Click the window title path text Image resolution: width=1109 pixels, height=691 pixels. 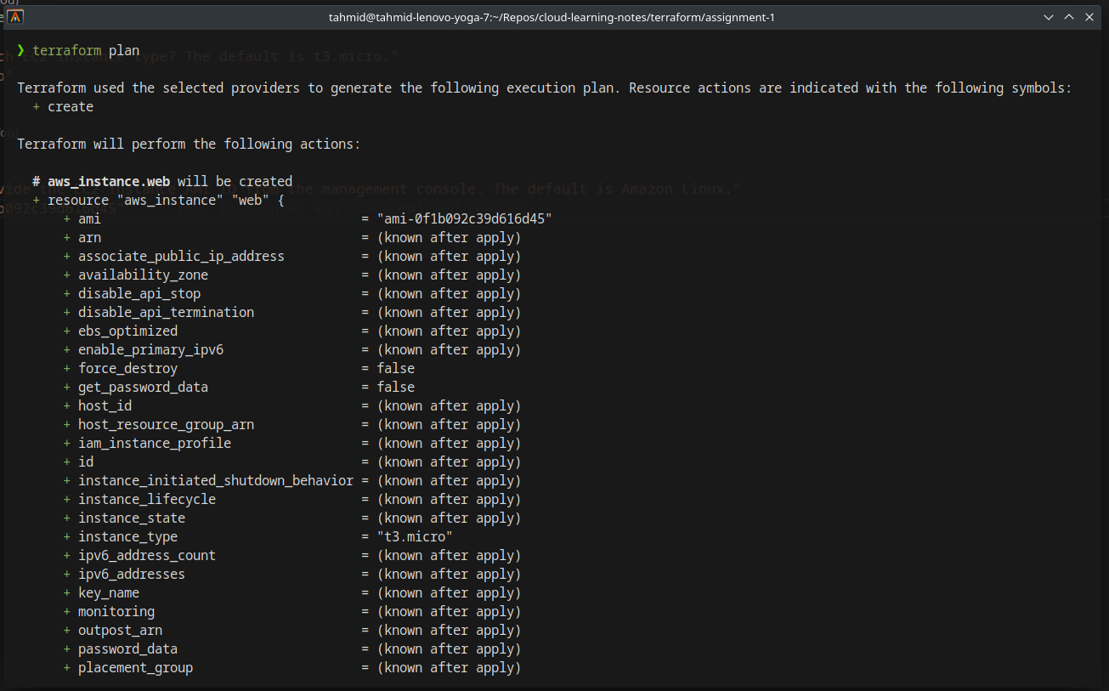552,17
